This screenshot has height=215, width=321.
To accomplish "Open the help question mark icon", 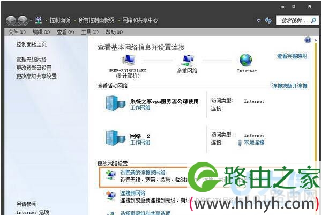I will point(308,40).
